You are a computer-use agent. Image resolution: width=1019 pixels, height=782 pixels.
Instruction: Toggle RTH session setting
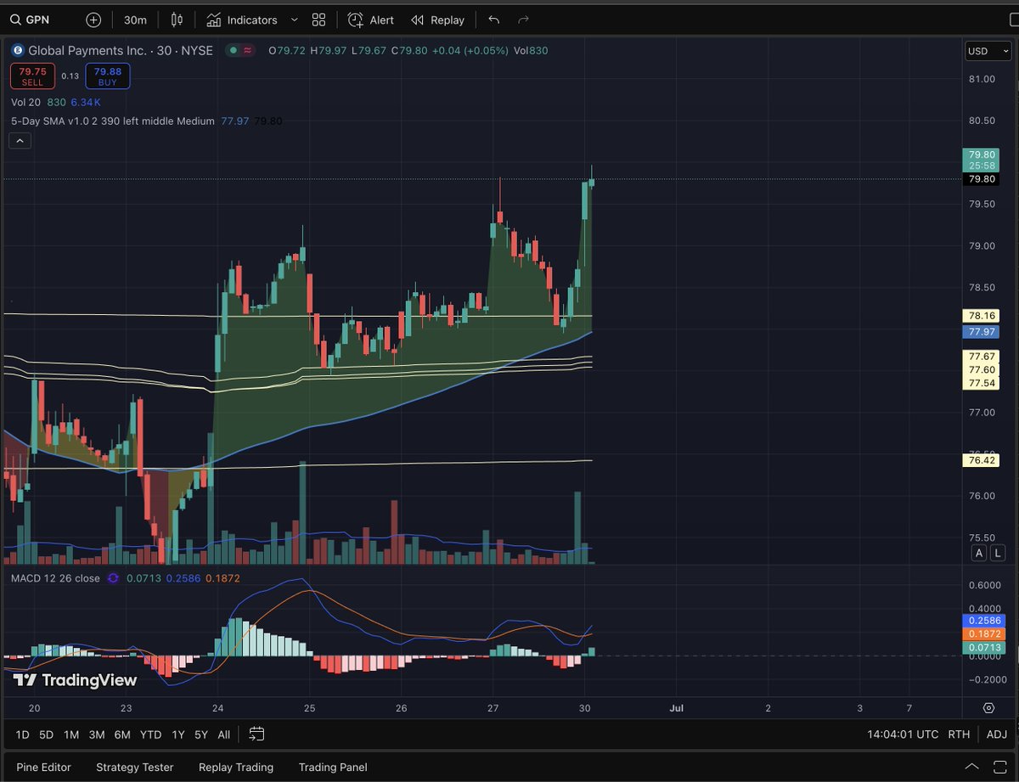[x=959, y=734]
